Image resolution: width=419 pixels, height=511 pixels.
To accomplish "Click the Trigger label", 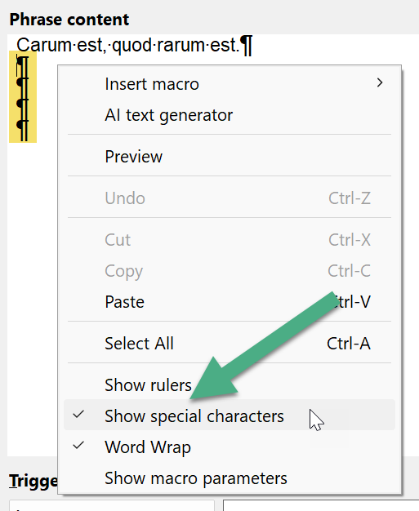I will (33, 482).
